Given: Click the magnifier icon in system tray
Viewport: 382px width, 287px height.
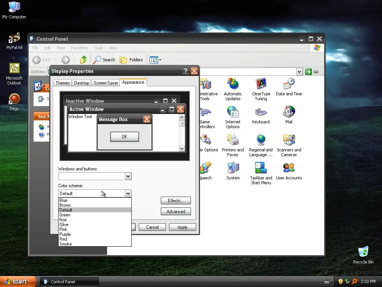Looking at the screenshot, I should click(354, 281).
